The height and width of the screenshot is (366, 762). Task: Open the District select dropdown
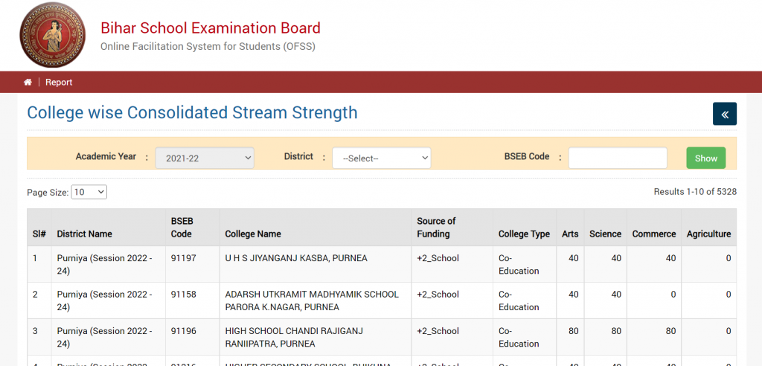point(381,158)
